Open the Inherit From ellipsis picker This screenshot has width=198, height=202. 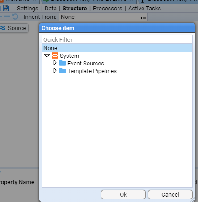[x=143, y=18]
